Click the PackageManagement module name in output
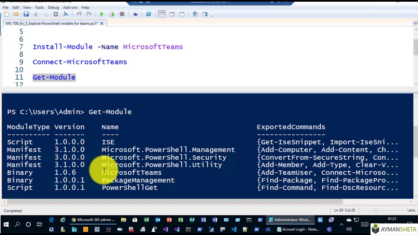418x235 pixels. tap(138, 180)
